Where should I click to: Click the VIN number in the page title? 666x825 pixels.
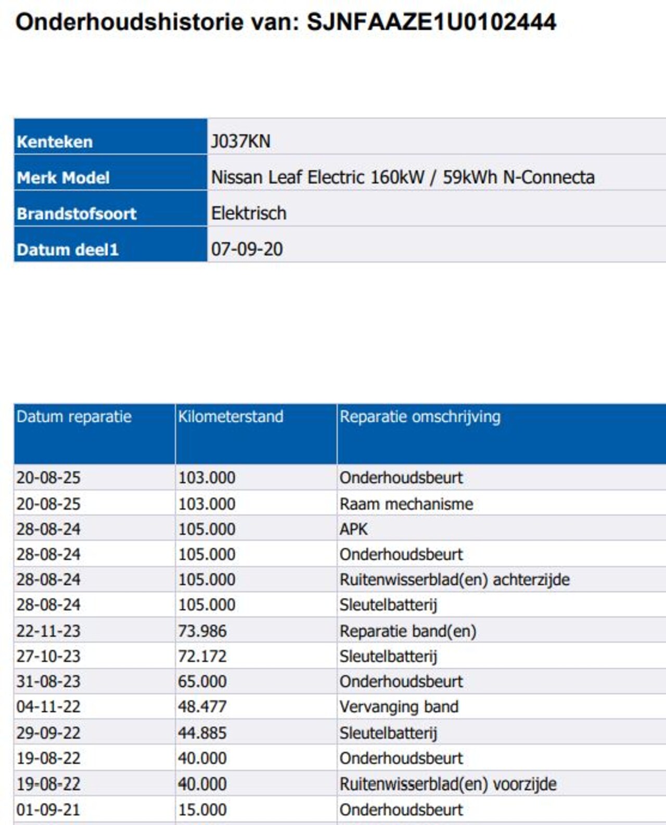pos(431,22)
